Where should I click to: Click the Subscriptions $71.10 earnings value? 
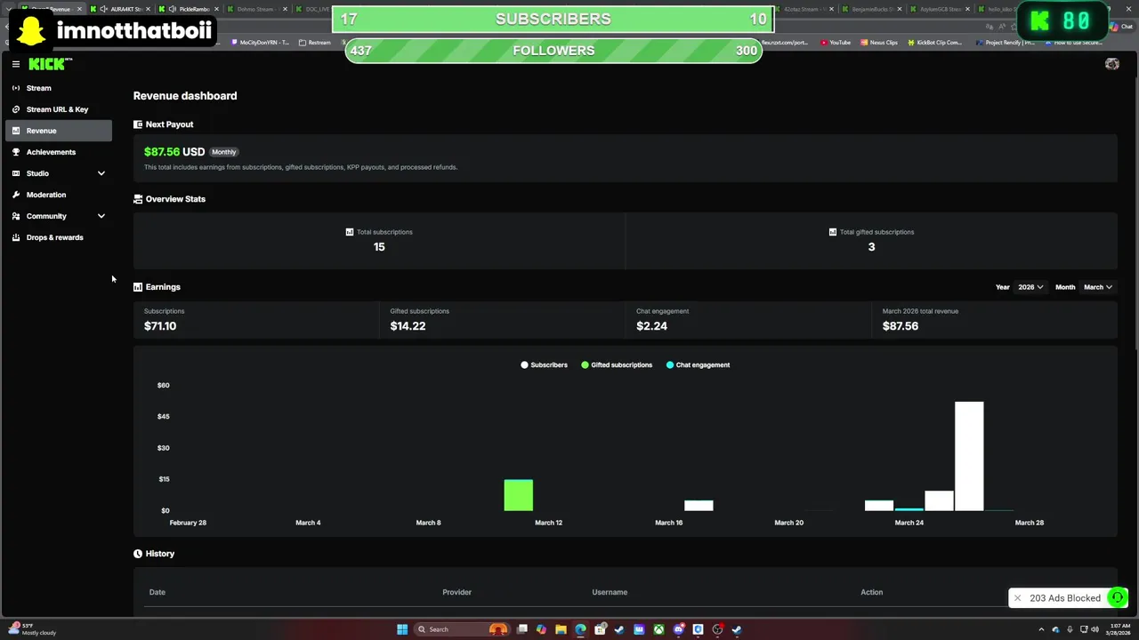tap(160, 326)
